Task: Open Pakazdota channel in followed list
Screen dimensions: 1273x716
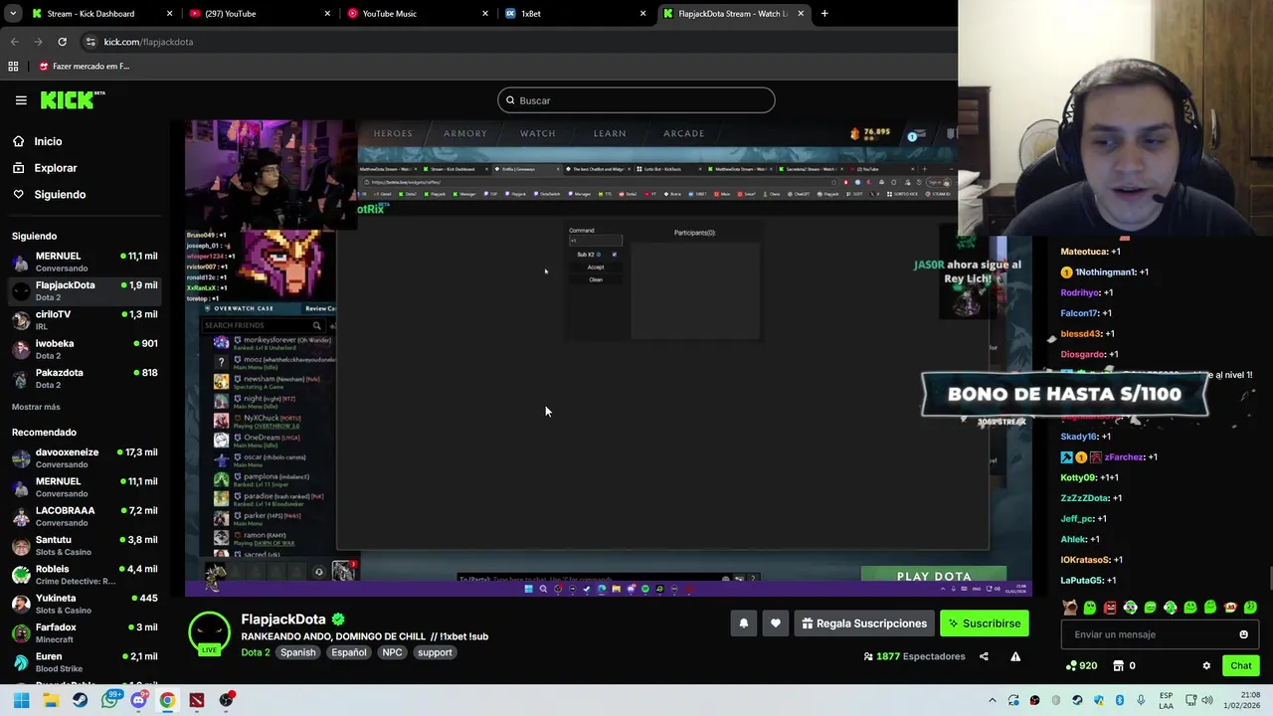Action: coord(85,378)
